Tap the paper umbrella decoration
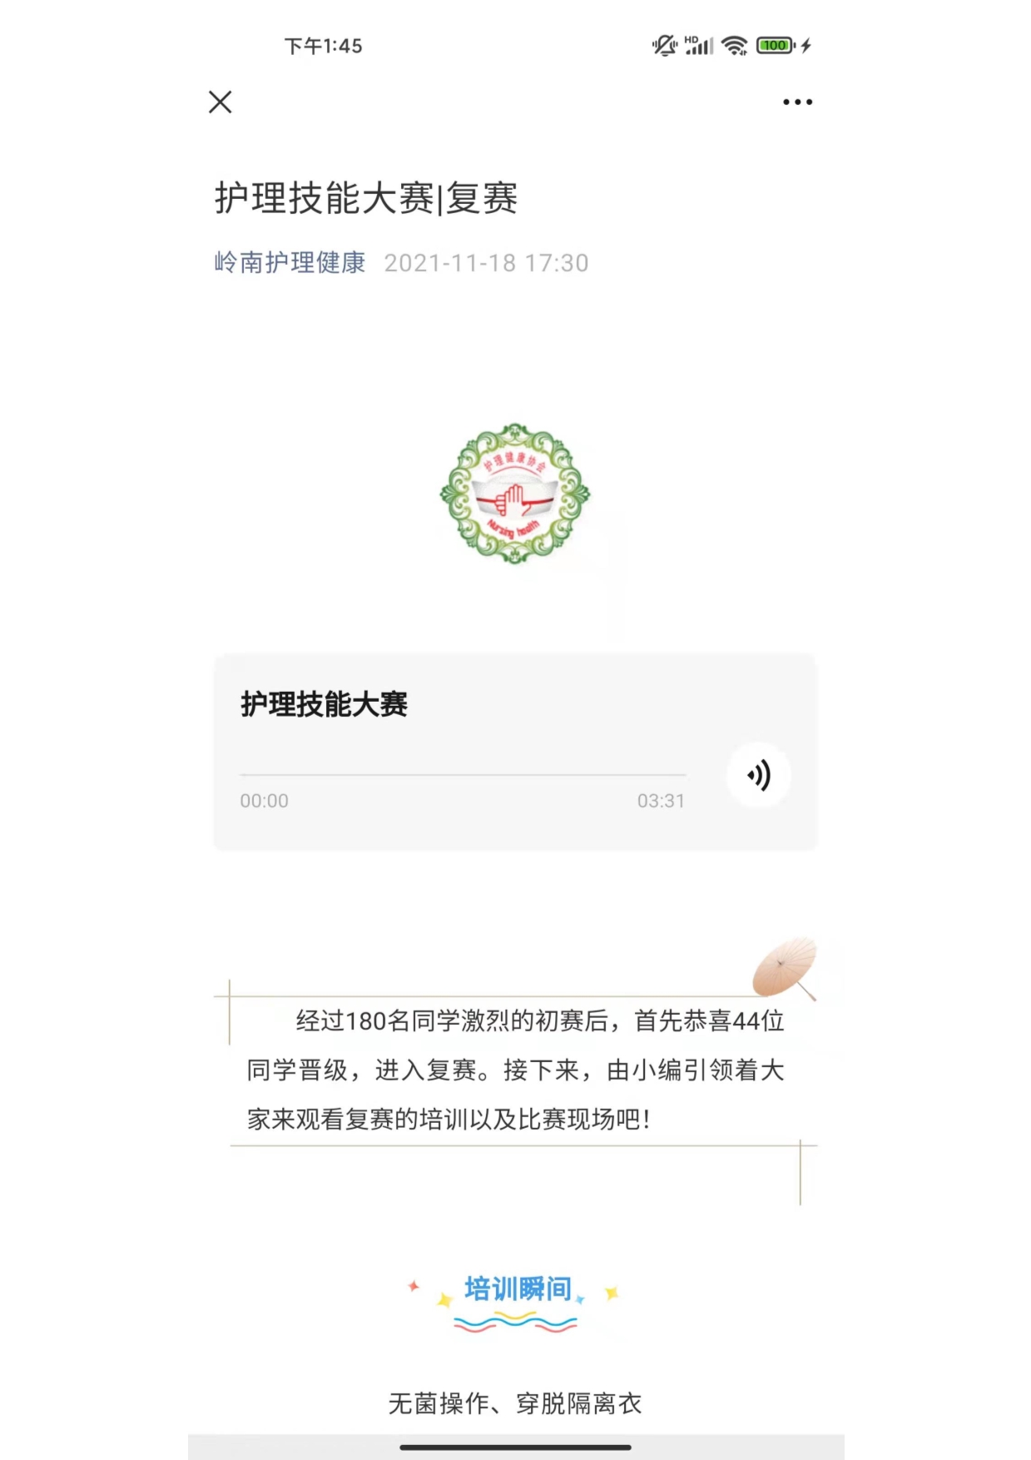Image resolution: width=1031 pixels, height=1460 pixels. click(785, 967)
